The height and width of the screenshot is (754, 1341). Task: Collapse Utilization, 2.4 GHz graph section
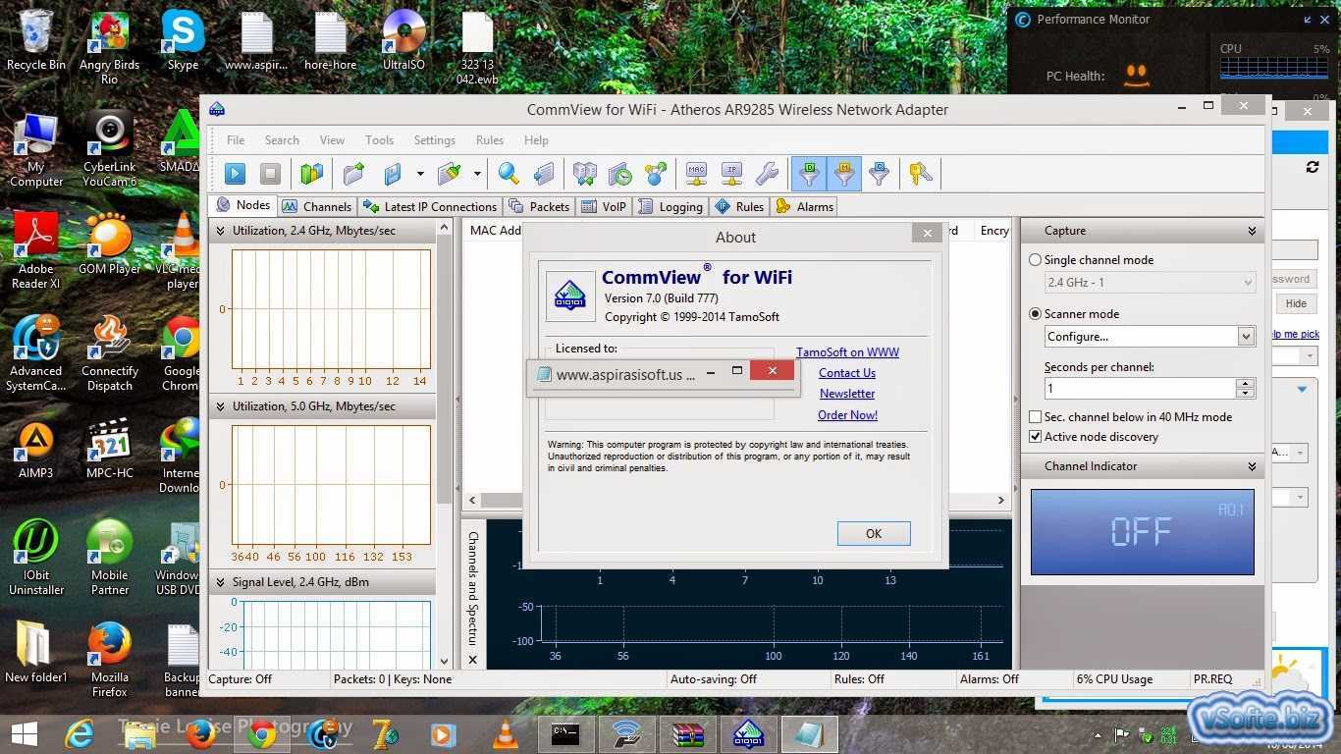(x=219, y=232)
